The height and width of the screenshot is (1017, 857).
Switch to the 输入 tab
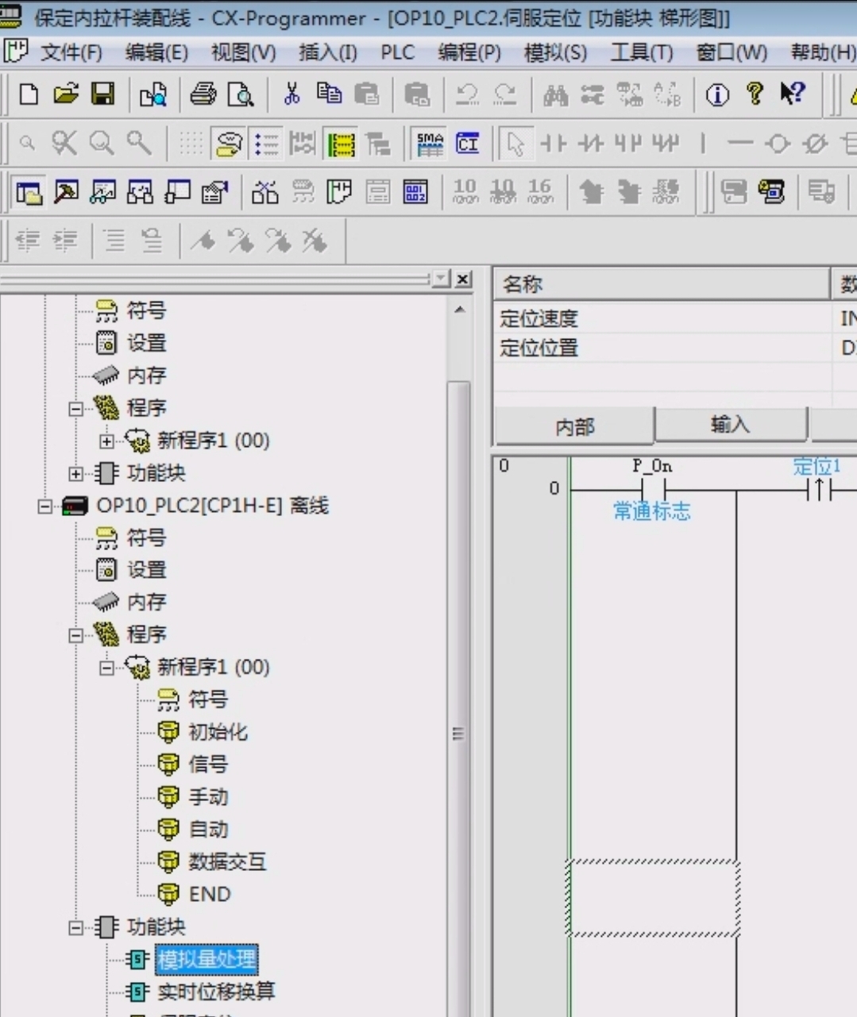[x=730, y=426]
